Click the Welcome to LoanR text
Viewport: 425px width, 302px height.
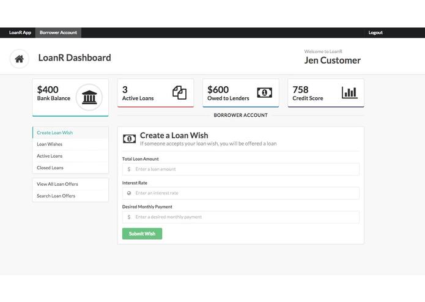click(x=323, y=51)
